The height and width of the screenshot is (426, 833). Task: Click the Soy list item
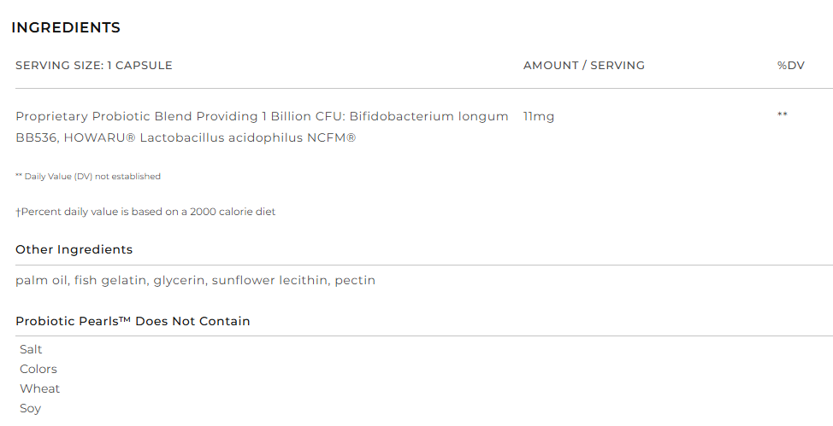point(30,408)
